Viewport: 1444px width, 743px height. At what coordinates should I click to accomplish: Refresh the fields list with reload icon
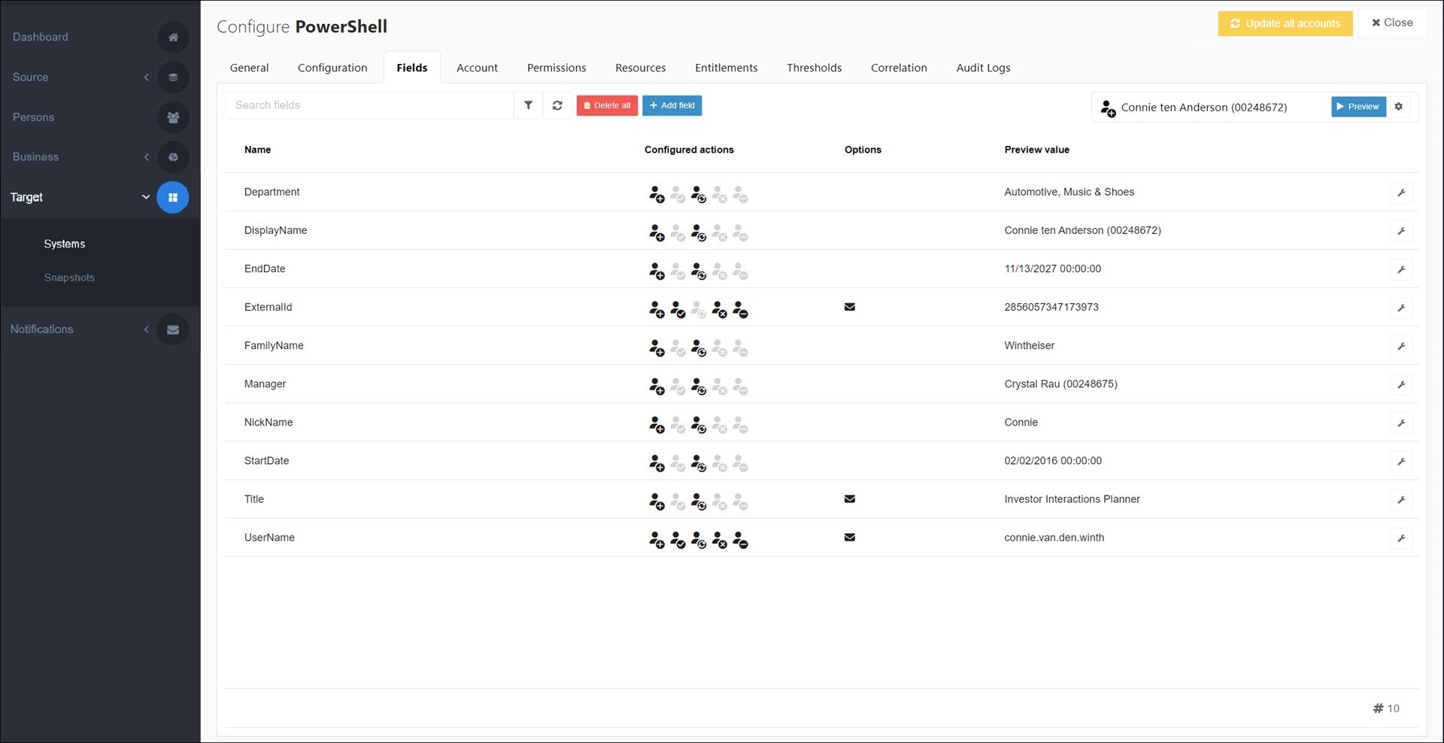(x=557, y=105)
